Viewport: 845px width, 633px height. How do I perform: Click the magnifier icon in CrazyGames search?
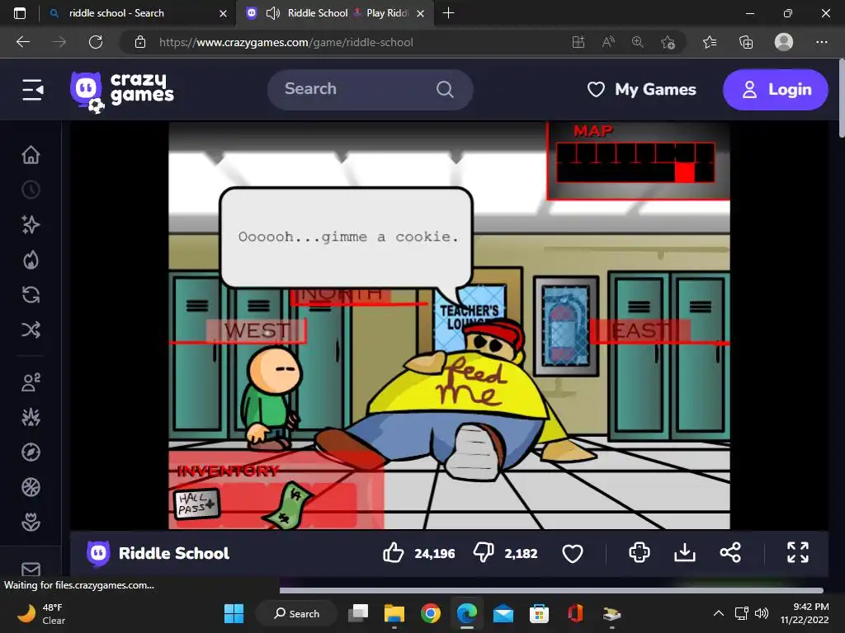[445, 89]
